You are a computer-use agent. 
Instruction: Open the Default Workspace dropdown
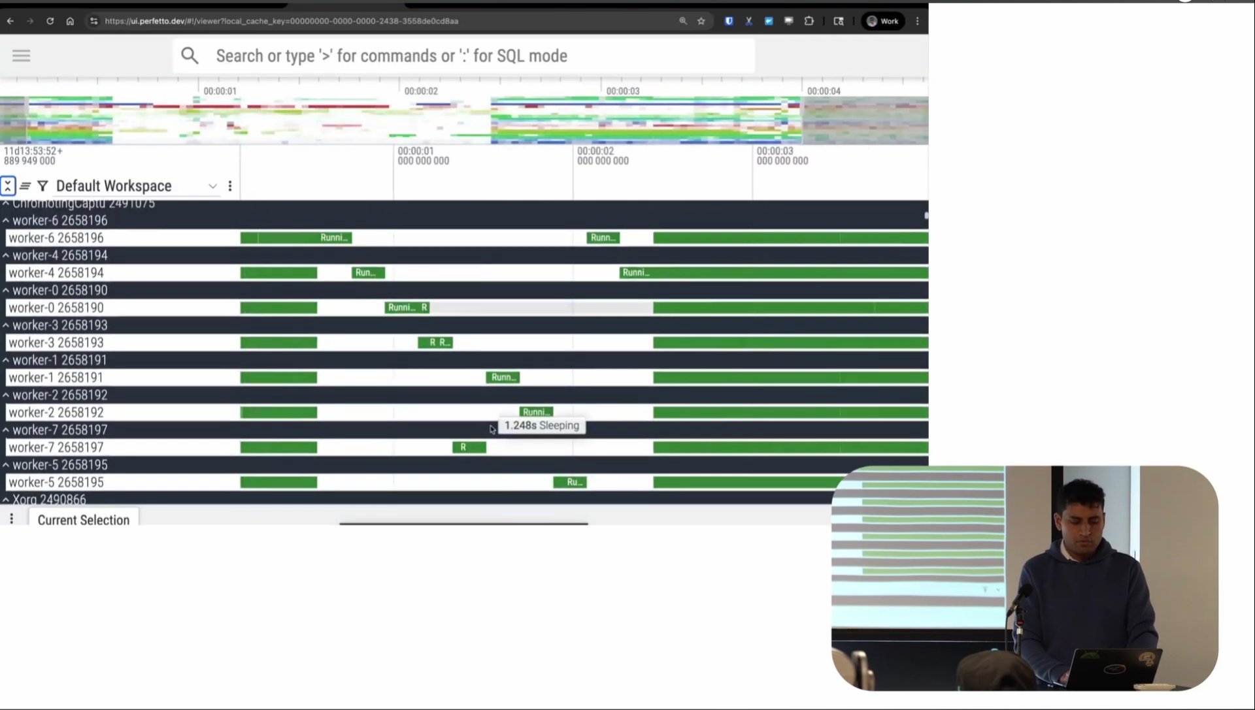tap(212, 186)
